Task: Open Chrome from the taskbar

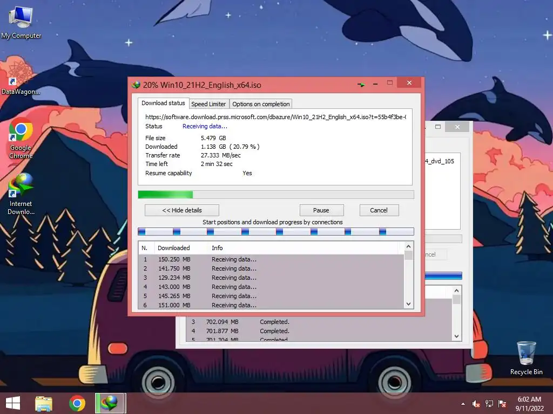Action: pos(77,403)
